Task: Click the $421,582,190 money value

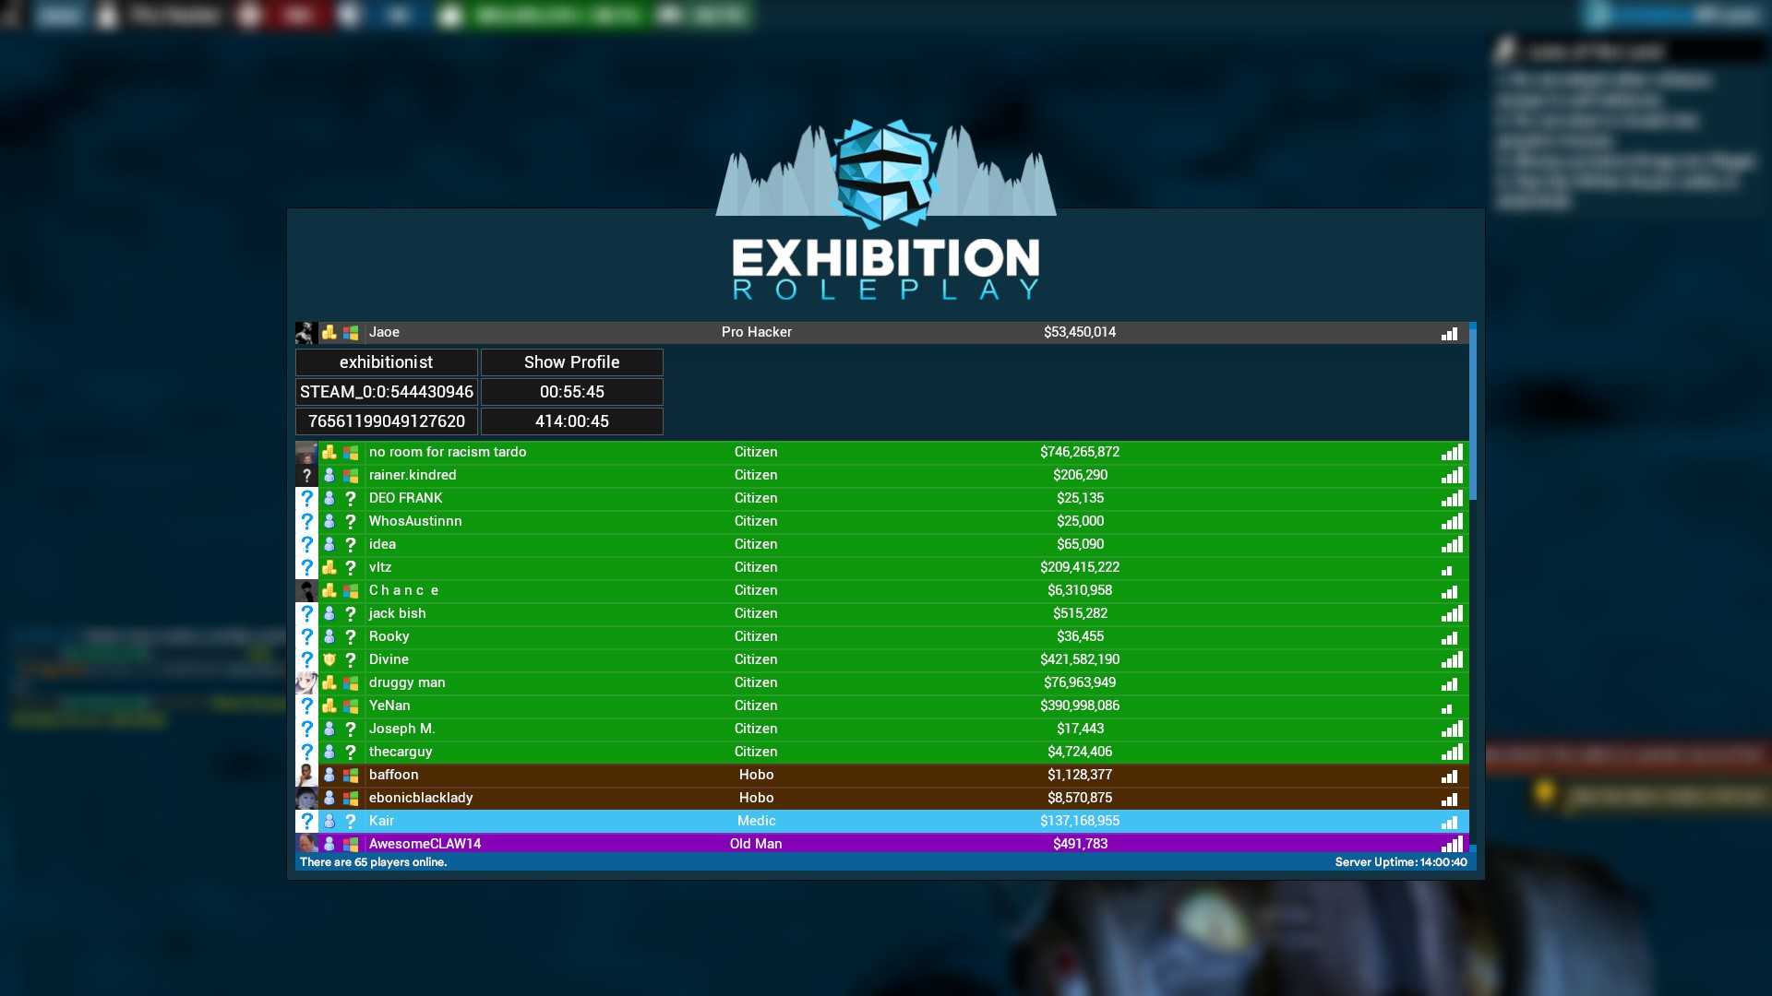Action: pyautogui.click(x=1080, y=659)
